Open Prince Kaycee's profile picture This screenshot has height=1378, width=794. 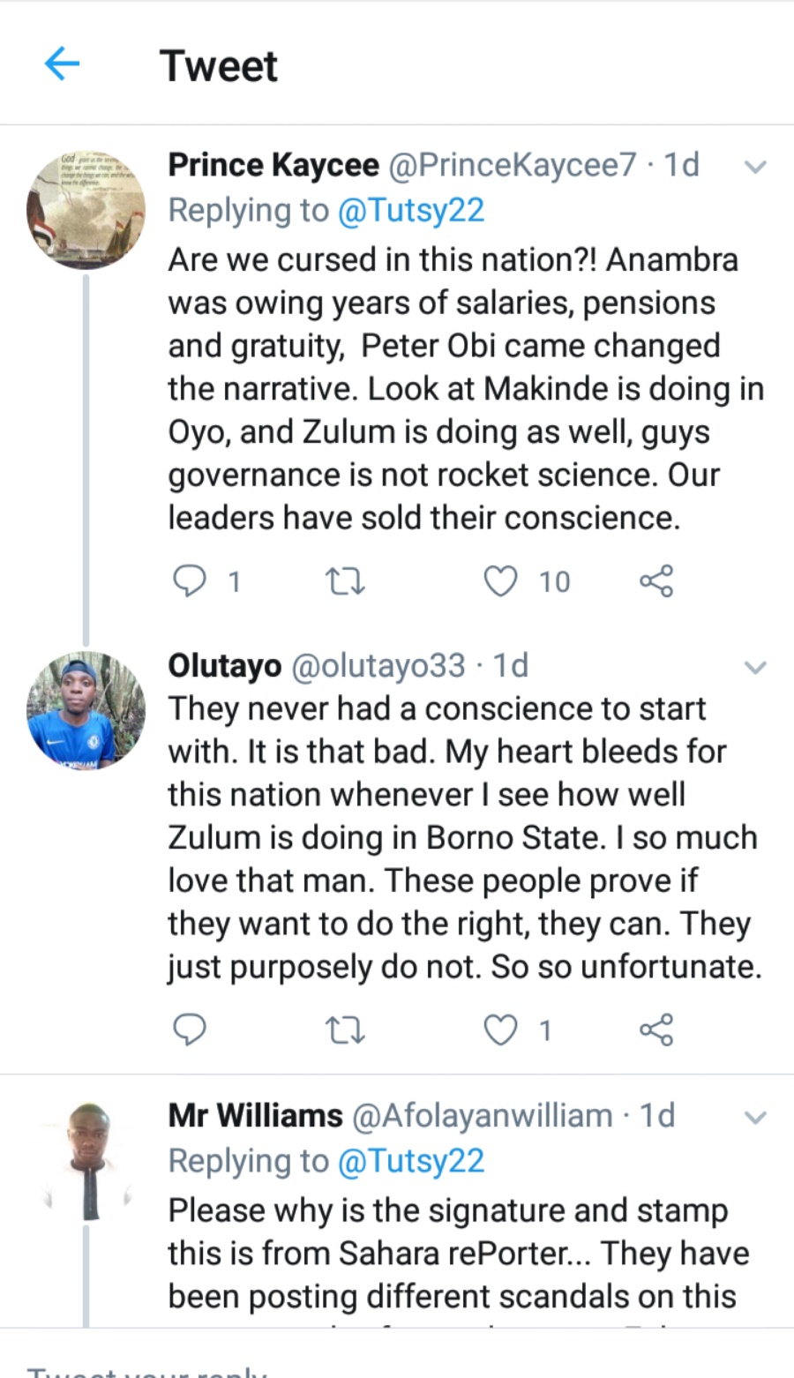click(86, 209)
